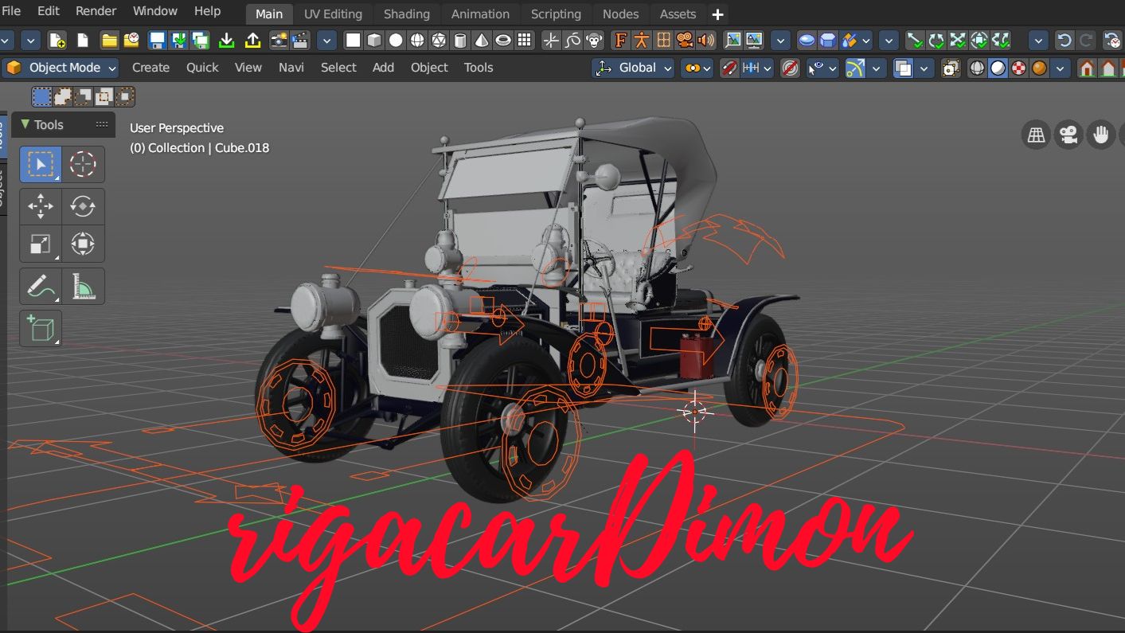Toggle X-Ray display in header
The width and height of the screenshot is (1125, 633).
pyautogui.click(x=951, y=68)
